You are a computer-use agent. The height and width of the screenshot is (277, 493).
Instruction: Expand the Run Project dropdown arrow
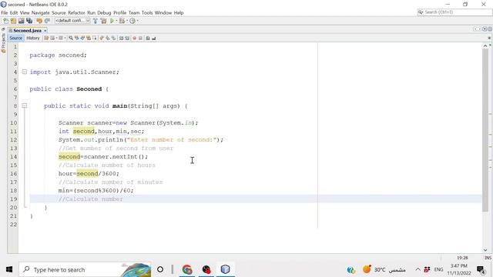116,21
